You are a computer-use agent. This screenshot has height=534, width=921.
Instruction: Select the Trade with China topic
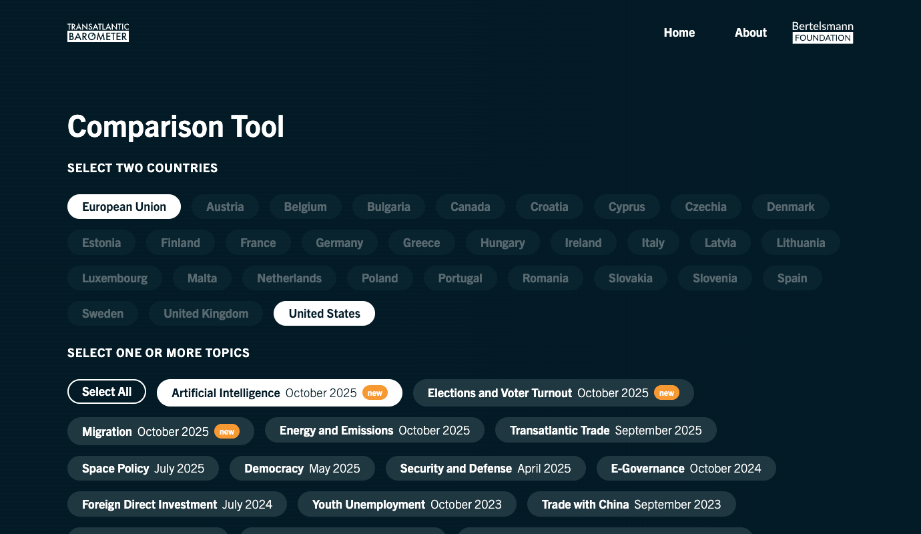(631, 505)
